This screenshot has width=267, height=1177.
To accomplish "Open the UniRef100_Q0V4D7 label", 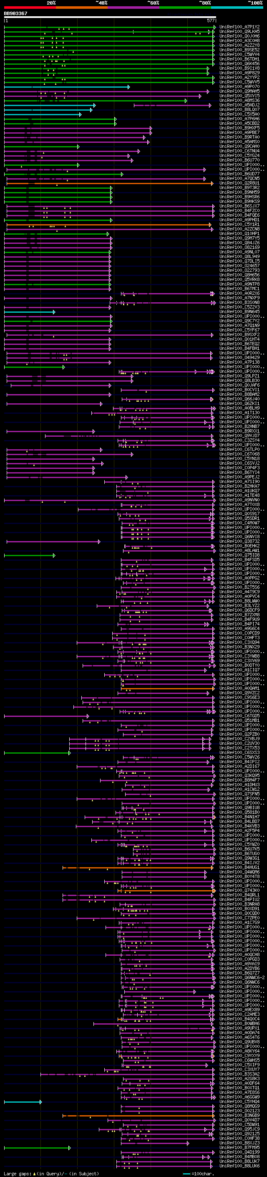I will [239, 1120].
